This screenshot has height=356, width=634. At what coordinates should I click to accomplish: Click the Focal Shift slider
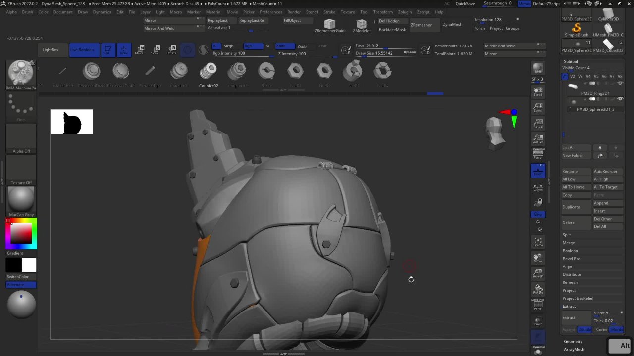(x=385, y=45)
